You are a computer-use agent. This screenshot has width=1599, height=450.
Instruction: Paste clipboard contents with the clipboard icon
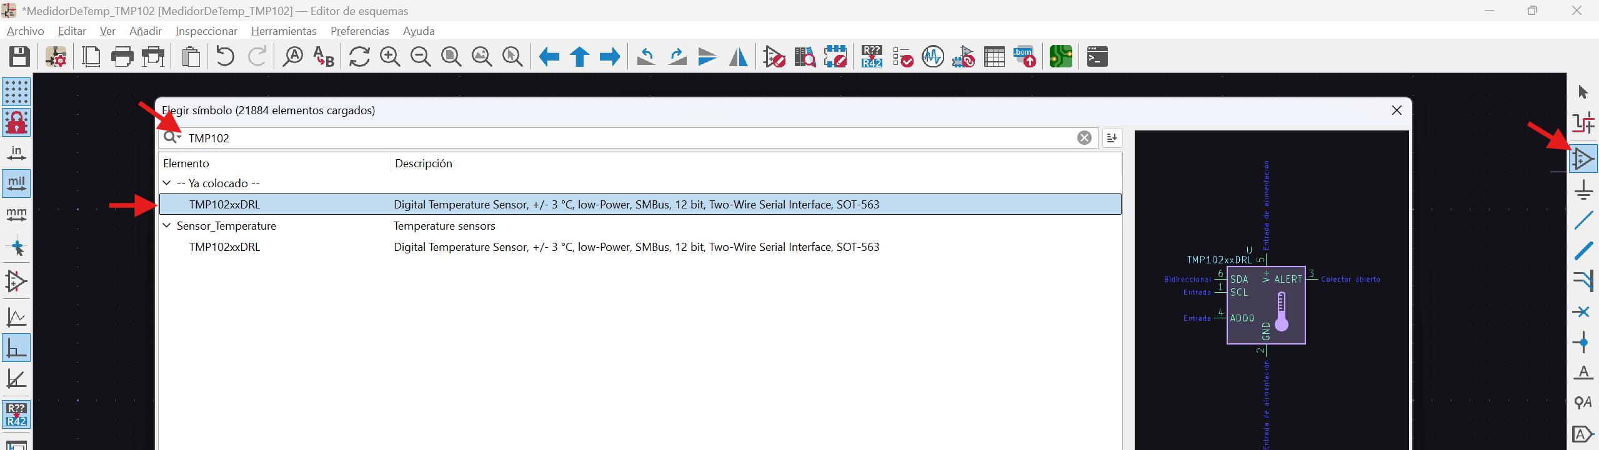click(x=191, y=57)
